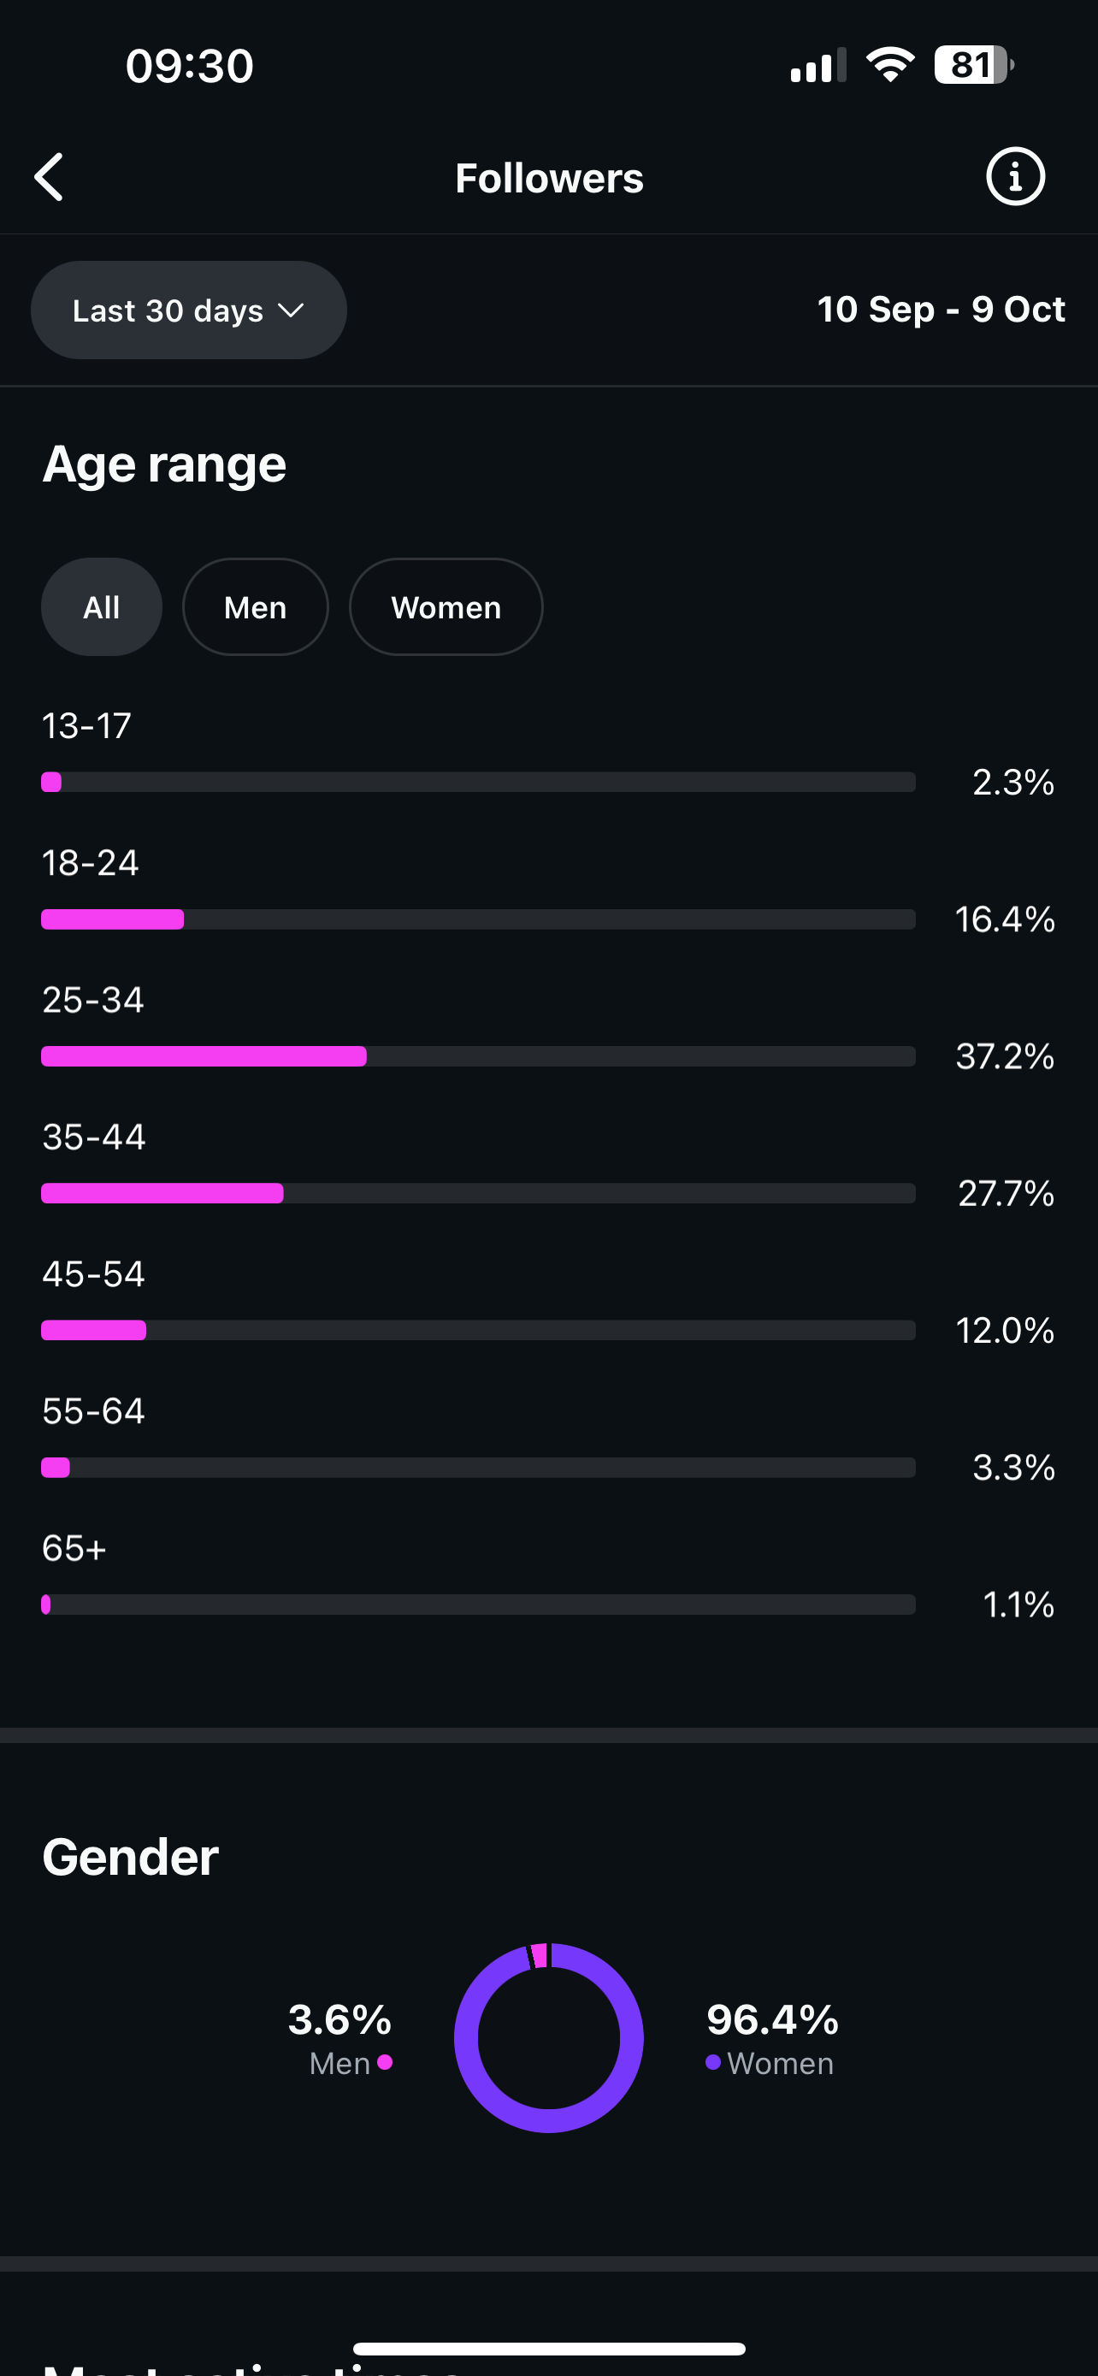Click the gender donut chart
The width and height of the screenshot is (1098, 2376).
click(x=548, y=2037)
